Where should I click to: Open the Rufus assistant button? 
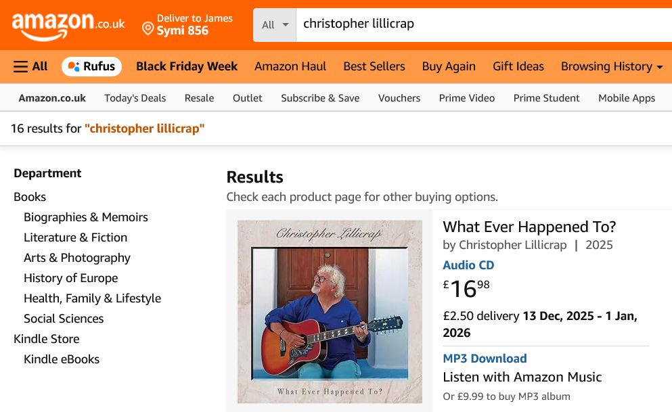tap(91, 66)
